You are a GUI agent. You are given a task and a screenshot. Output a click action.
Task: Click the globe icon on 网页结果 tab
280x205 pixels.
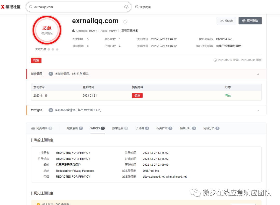coord(33,129)
